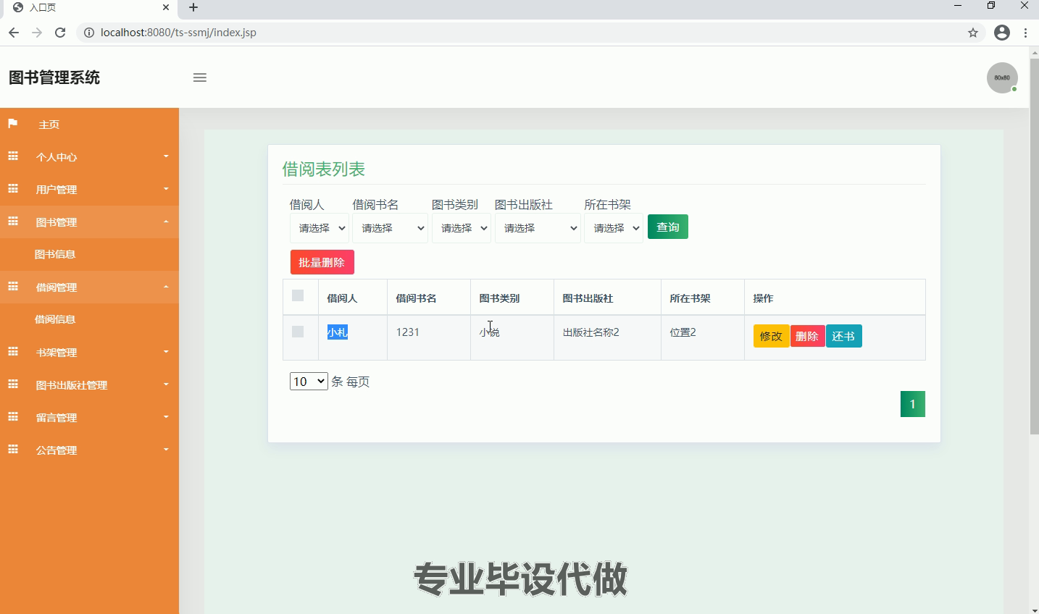1039x614 pixels.
Task: Go to page 1 in pagination
Action: click(913, 404)
